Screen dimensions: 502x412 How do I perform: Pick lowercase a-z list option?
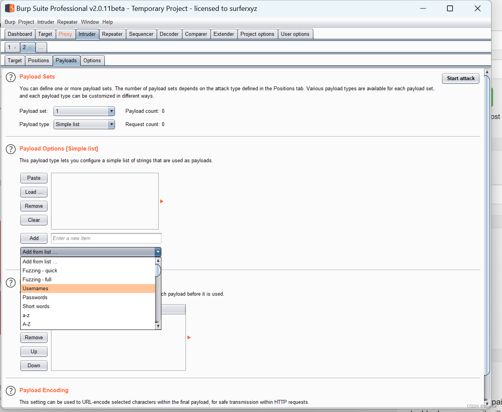[88, 315]
